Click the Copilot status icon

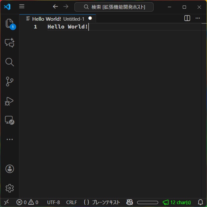(130, 202)
